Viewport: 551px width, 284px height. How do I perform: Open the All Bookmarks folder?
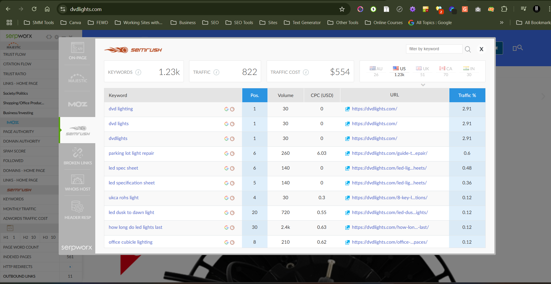click(533, 22)
